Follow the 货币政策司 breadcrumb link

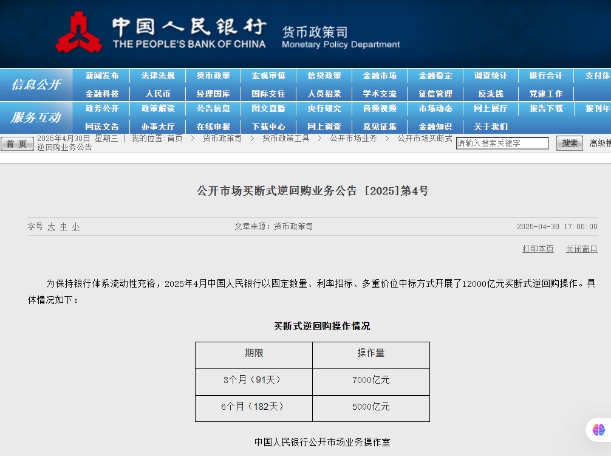click(222, 139)
